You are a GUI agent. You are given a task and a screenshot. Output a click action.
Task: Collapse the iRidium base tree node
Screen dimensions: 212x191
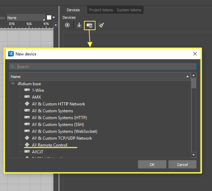[13, 84]
